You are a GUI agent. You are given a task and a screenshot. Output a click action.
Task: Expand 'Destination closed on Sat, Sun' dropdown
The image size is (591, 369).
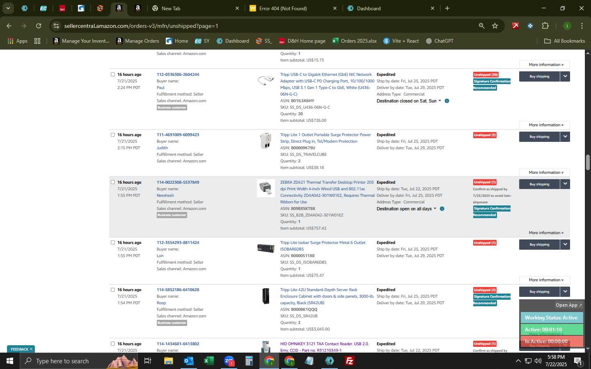(409, 101)
